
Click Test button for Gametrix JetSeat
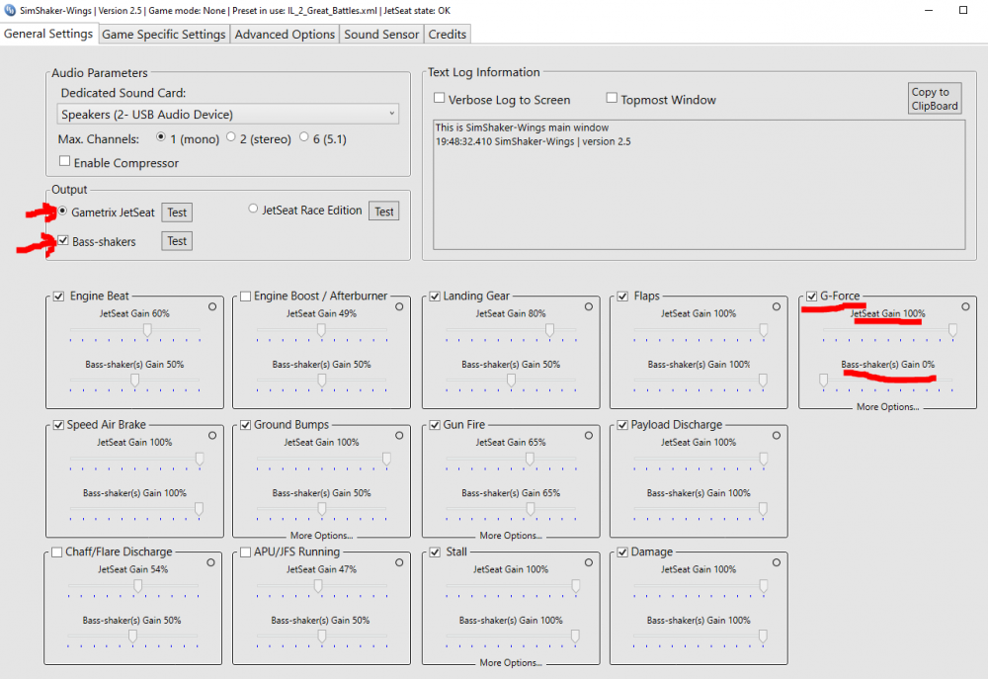coord(177,212)
